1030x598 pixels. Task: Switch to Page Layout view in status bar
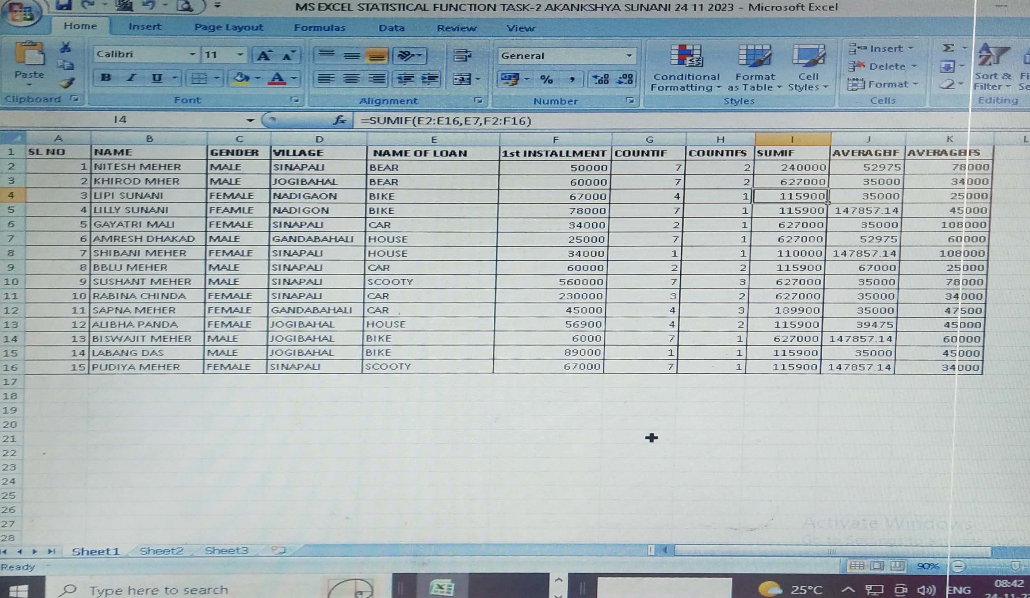coord(877,566)
